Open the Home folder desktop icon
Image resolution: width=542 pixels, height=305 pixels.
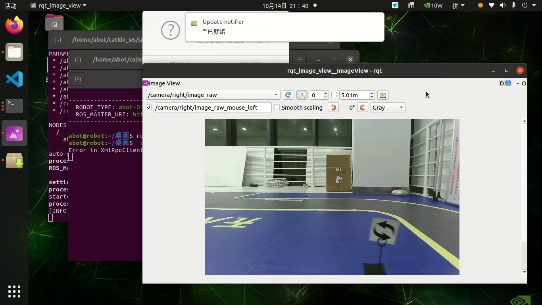pos(54,23)
